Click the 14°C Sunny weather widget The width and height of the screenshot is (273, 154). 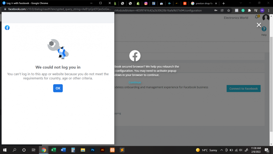pyautogui.click(x=206, y=150)
